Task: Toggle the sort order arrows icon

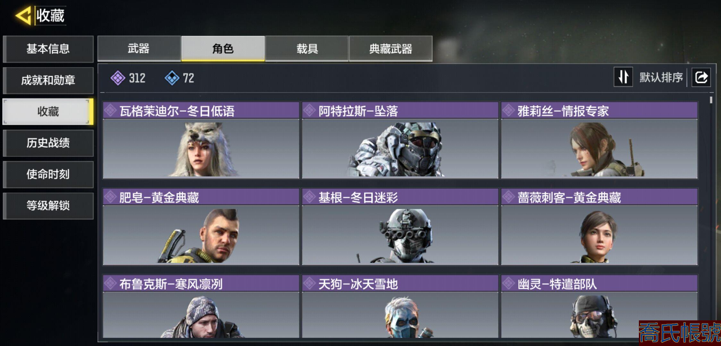Action: (623, 77)
